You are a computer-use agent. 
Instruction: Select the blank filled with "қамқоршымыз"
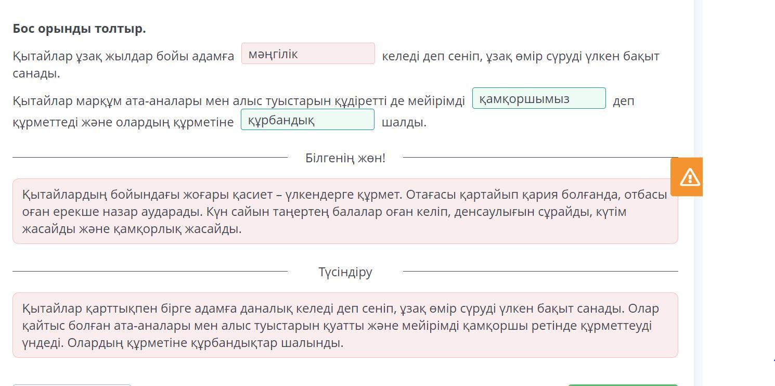(x=539, y=98)
